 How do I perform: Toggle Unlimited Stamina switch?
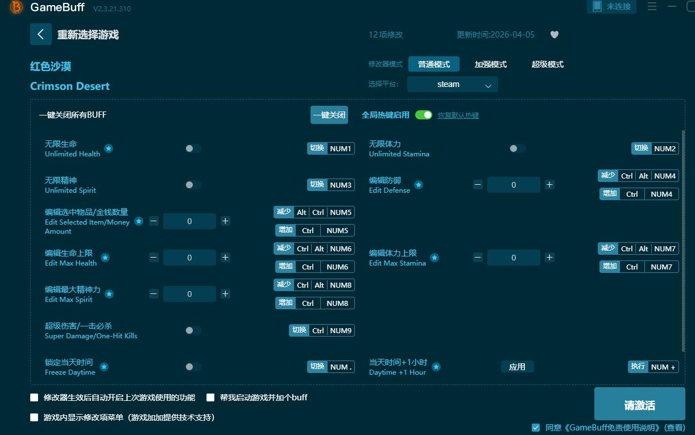click(x=517, y=148)
